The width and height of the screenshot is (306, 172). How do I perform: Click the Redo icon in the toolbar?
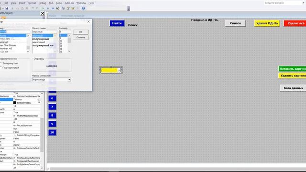tap(37, 8)
